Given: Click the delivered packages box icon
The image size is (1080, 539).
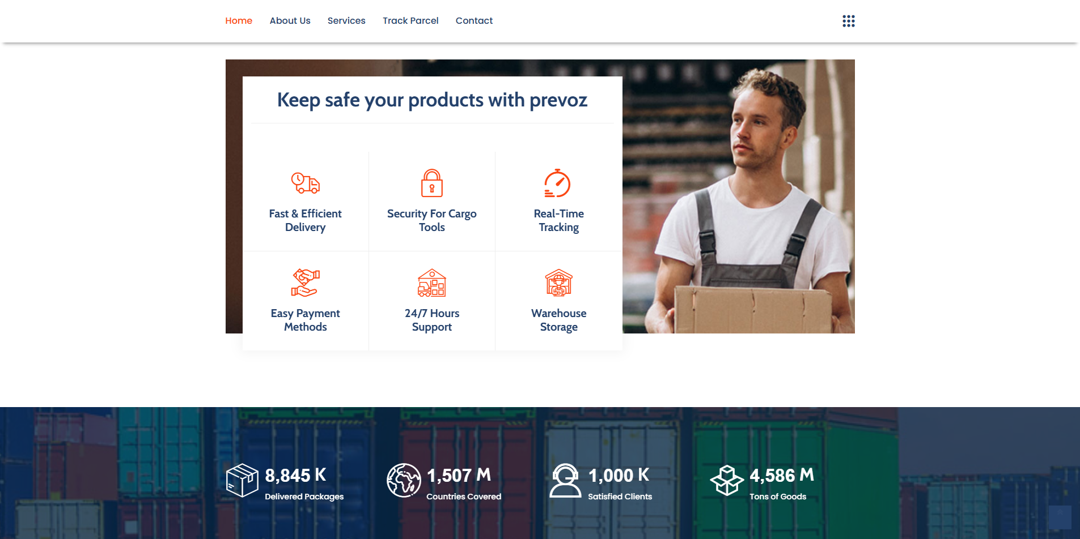Looking at the screenshot, I should click(242, 480).
